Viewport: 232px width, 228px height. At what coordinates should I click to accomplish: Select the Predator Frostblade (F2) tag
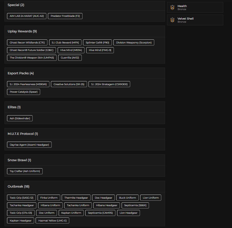pyautogui.click(x=65, y=16)
